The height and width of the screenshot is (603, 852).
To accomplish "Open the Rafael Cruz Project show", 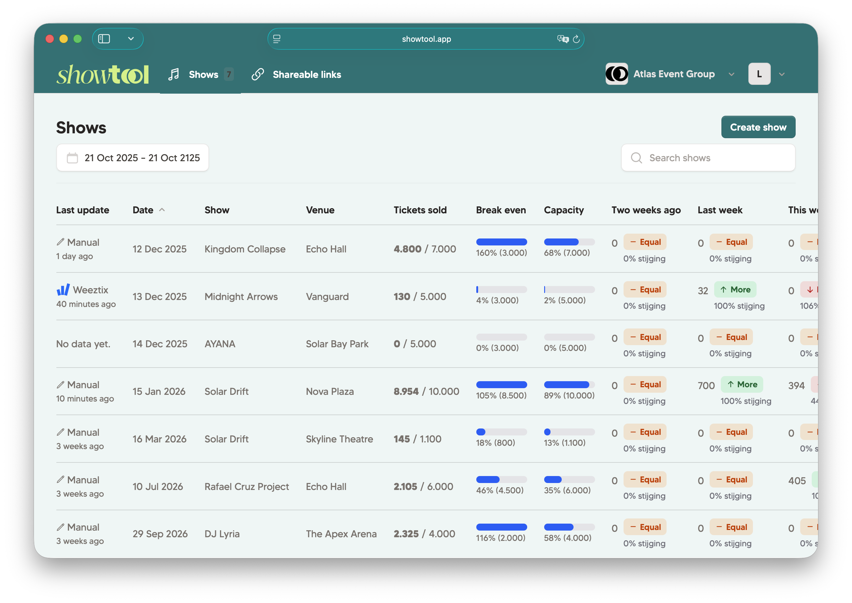I will 247,486.
